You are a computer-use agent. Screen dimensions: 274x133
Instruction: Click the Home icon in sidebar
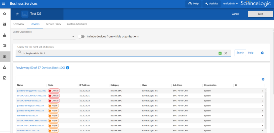tap(5, 14)
